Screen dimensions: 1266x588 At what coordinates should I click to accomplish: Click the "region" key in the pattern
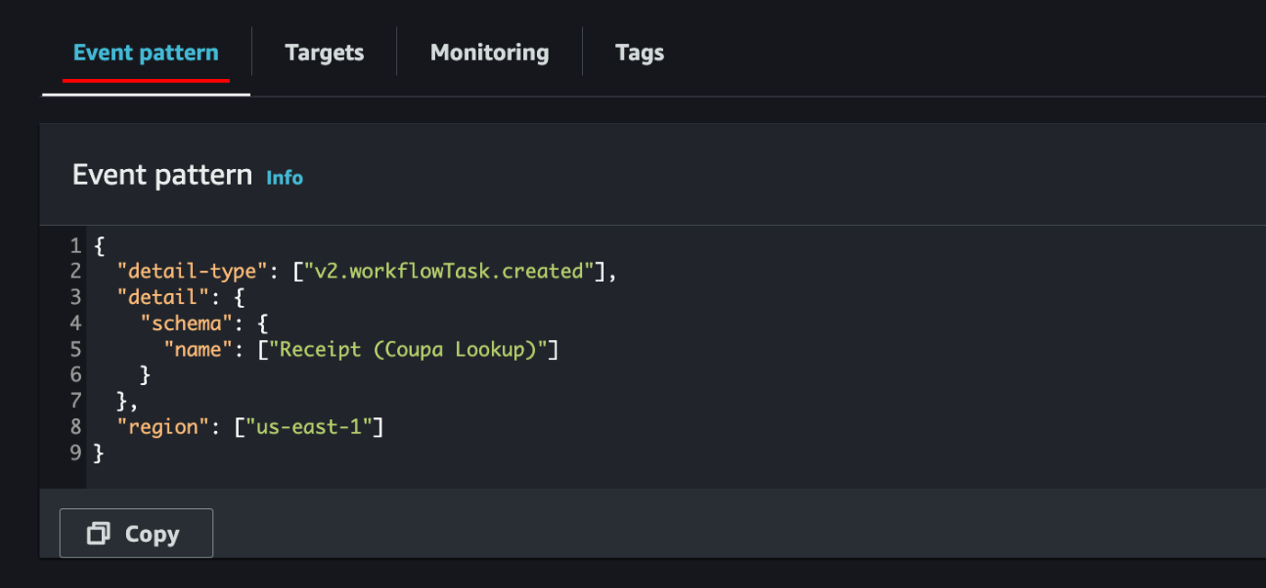point(163,427)
